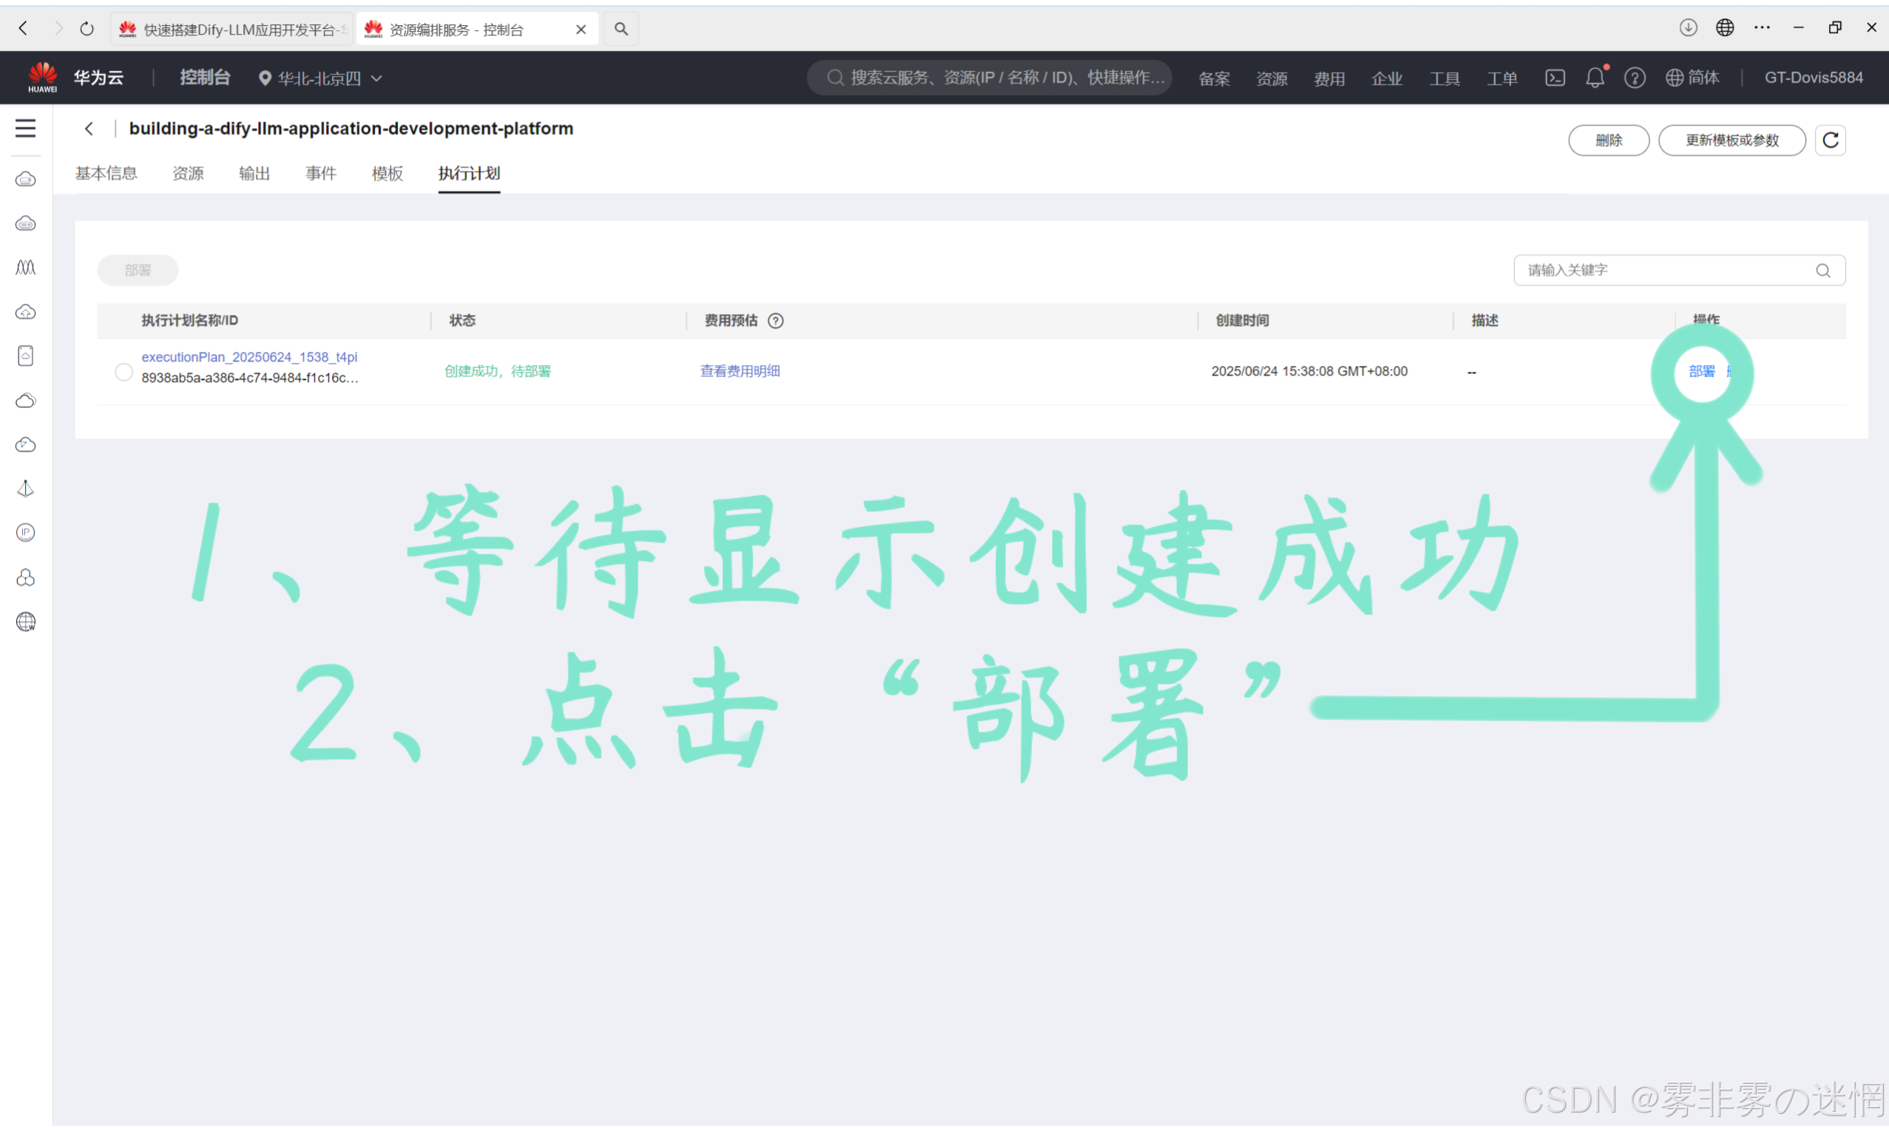Click the 部署 link in operations column
The image size is (1889, 1131).
click(1700, 371)
